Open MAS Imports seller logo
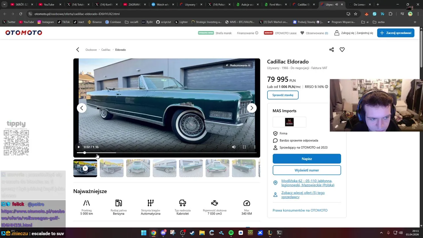 point(289,122)
